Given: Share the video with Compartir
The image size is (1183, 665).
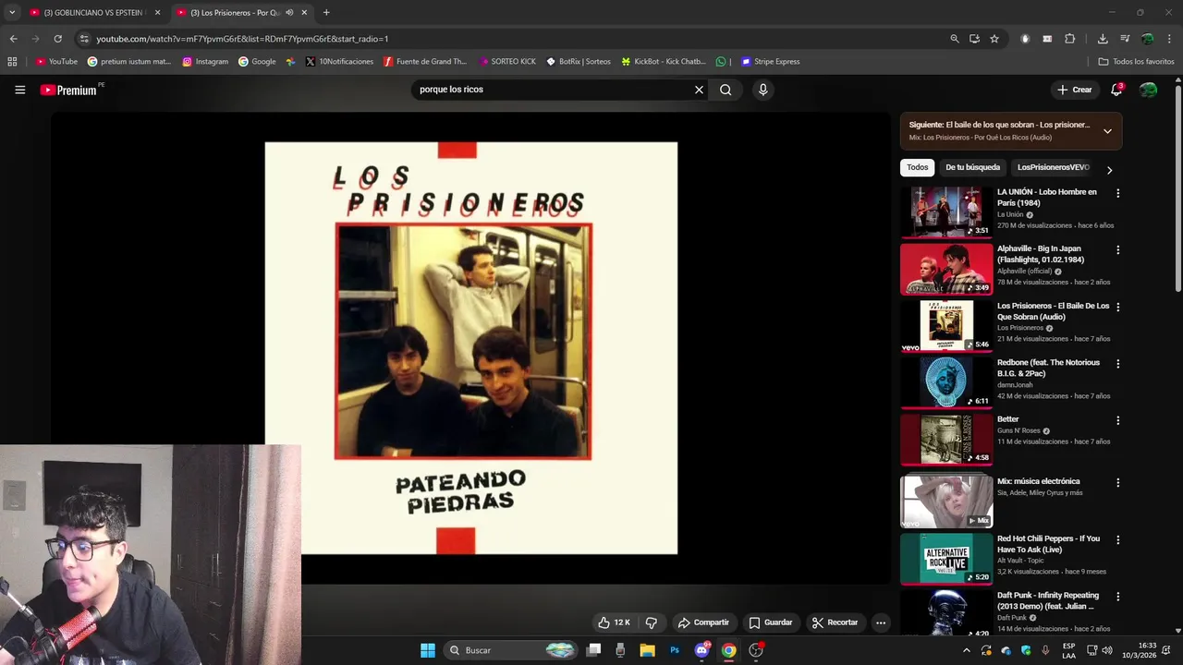Looking at the screenshot, I should (703, 623).
